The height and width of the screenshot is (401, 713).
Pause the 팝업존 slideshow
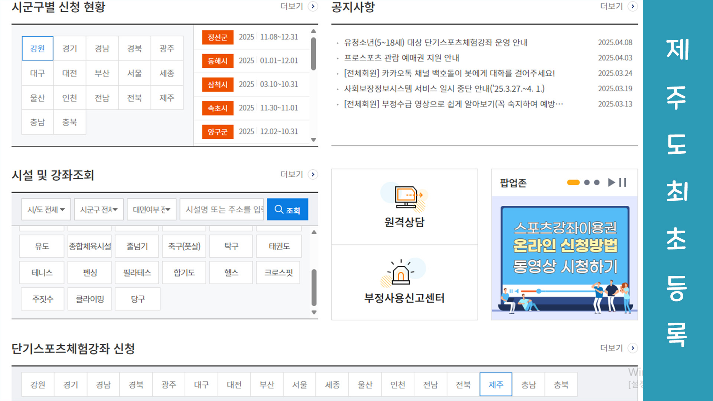tap(623, 182)
